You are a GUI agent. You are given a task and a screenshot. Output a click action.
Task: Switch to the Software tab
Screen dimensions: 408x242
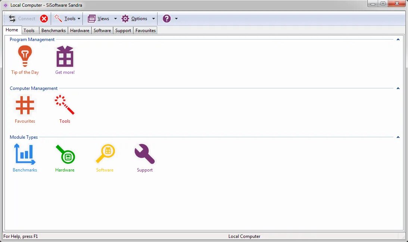click(x=102, y=31)
